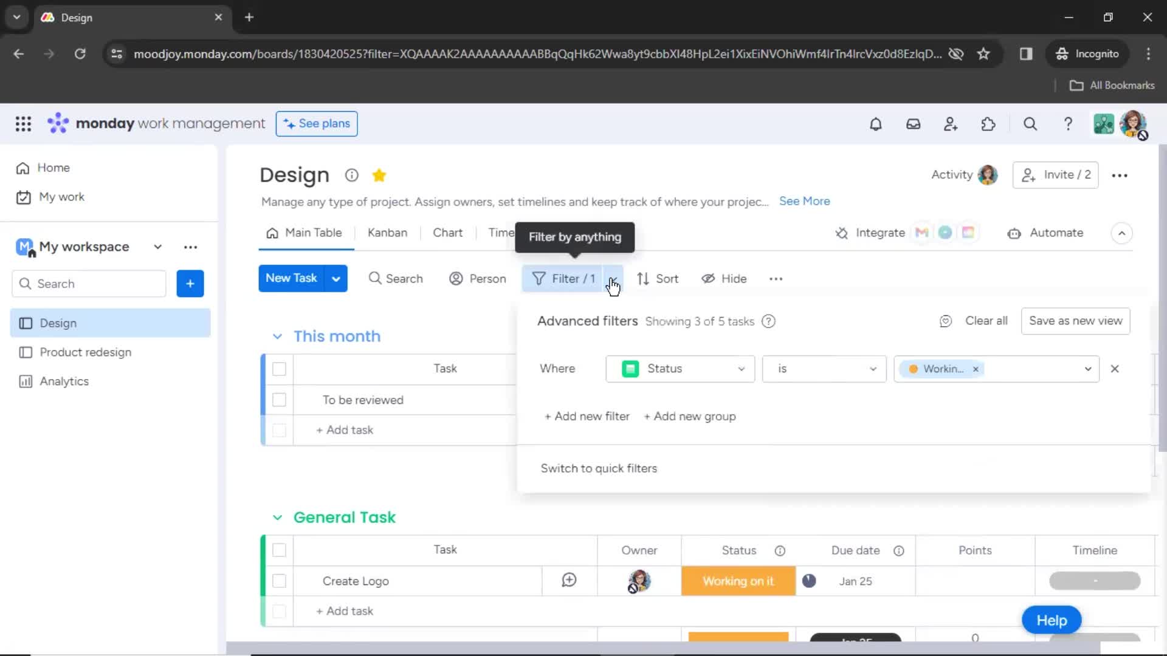This screenshot has height=656, width=1167.
Task: Click the invite members icon in header
Action: (x=951, y=124)
